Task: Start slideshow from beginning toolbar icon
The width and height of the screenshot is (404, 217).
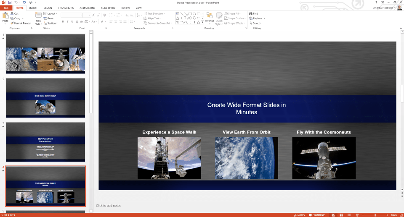Action: pyautogui.click(x=31, y=3)
